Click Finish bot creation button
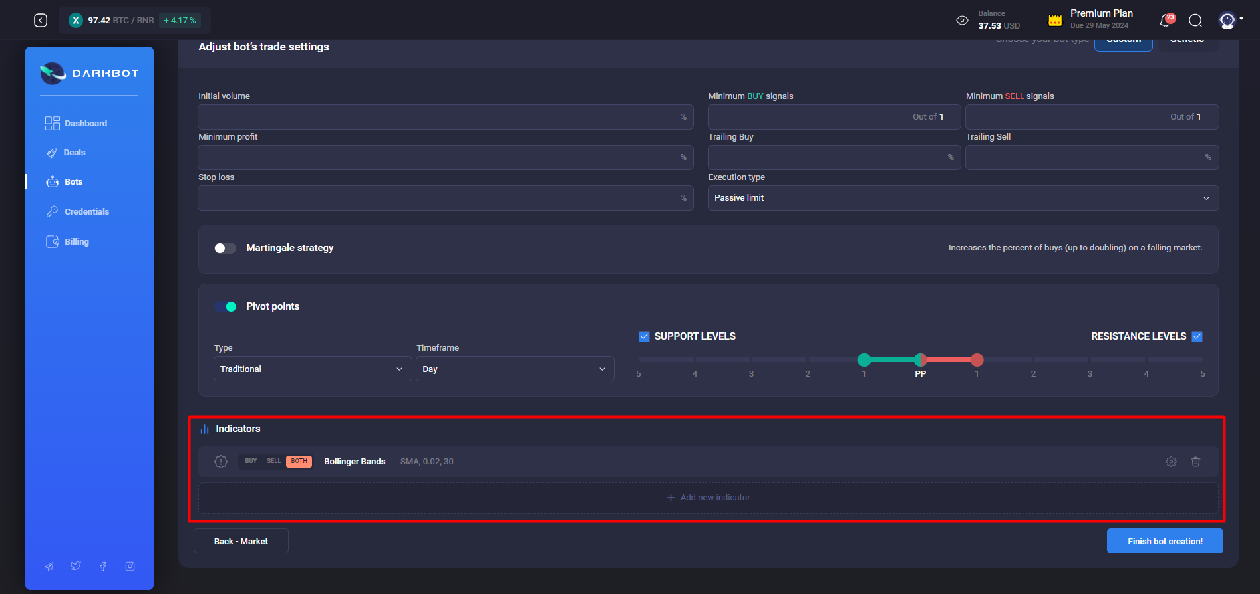The image size is (1260, 594). 1164,541
